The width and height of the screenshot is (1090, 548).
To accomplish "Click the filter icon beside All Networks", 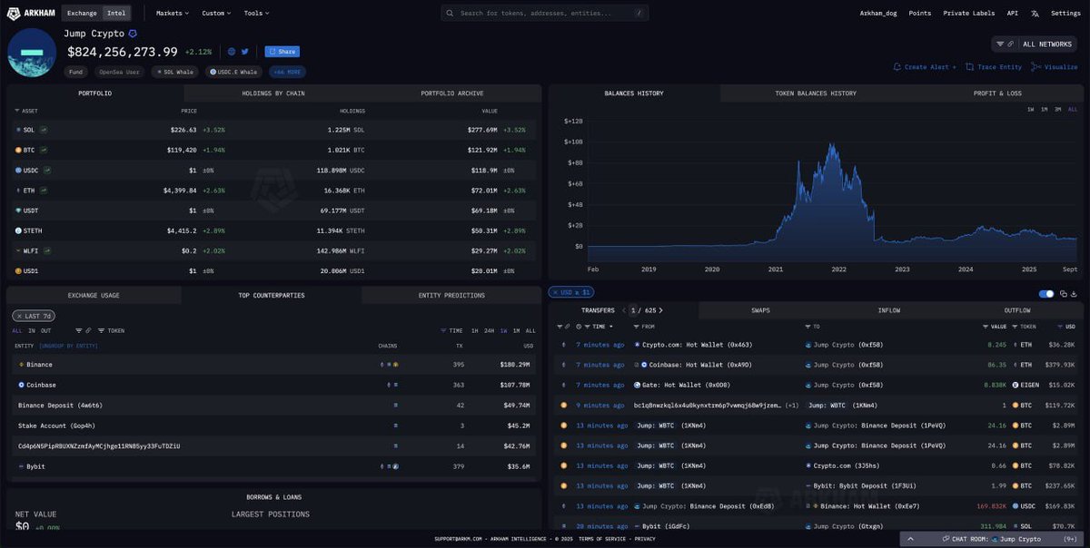I will click(1000, 44).
